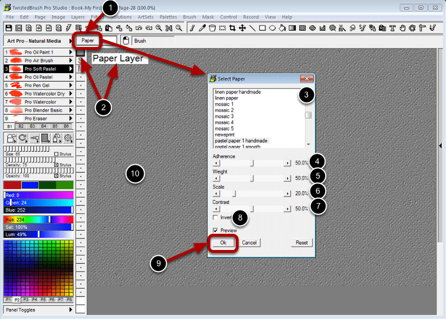The image size is (446, 319).
Task: Click Reset in Select Paper dialog
Action: point(302,242)
